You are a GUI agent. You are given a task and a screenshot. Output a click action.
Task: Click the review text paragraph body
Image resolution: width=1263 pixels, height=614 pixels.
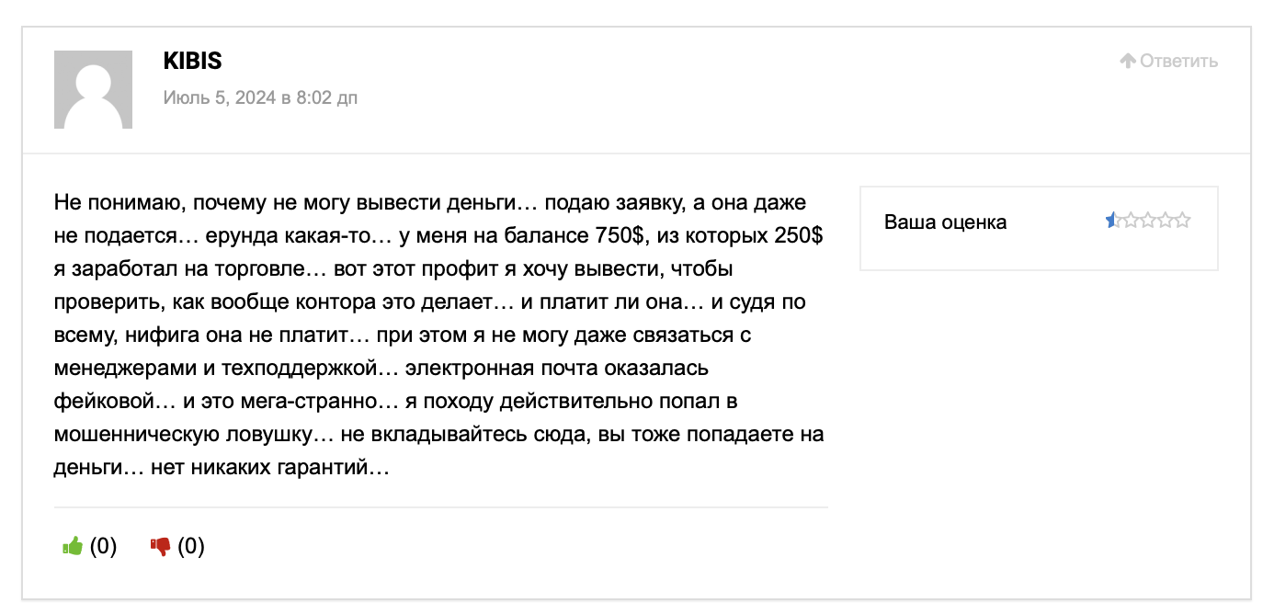click(x=439, y=335)
